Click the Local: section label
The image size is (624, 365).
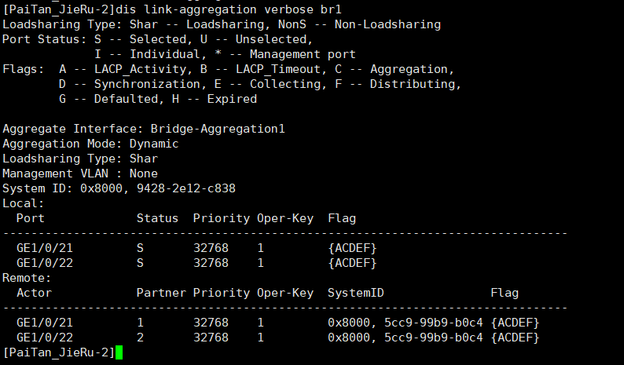click(x=24, y=203)
